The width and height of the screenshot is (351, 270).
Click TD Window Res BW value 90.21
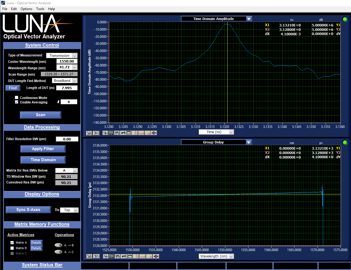pos(66,177)
